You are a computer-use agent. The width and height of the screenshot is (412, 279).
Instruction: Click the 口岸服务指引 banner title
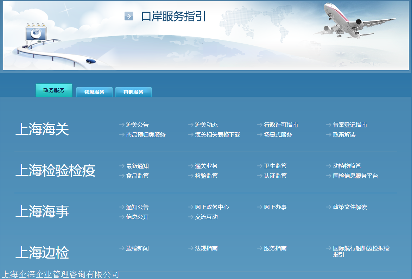[173, 16]
